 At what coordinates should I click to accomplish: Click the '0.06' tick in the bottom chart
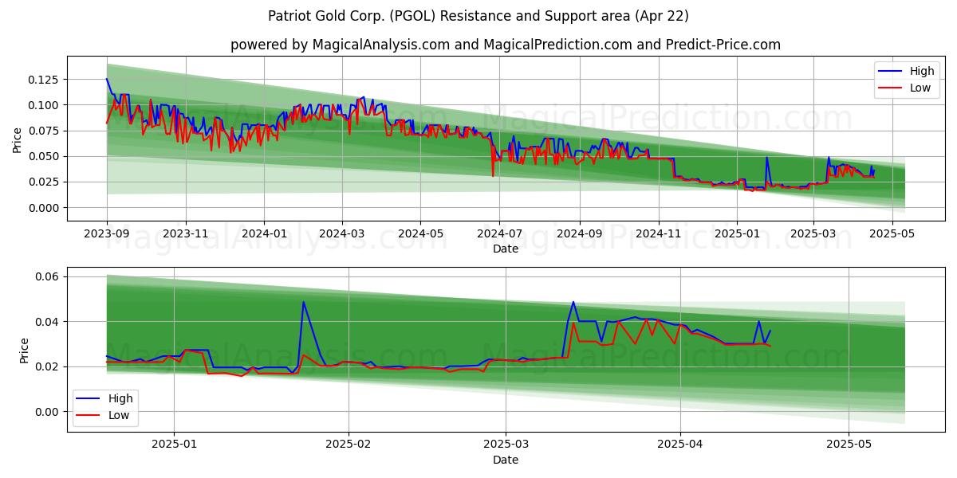tap(47, 276)
